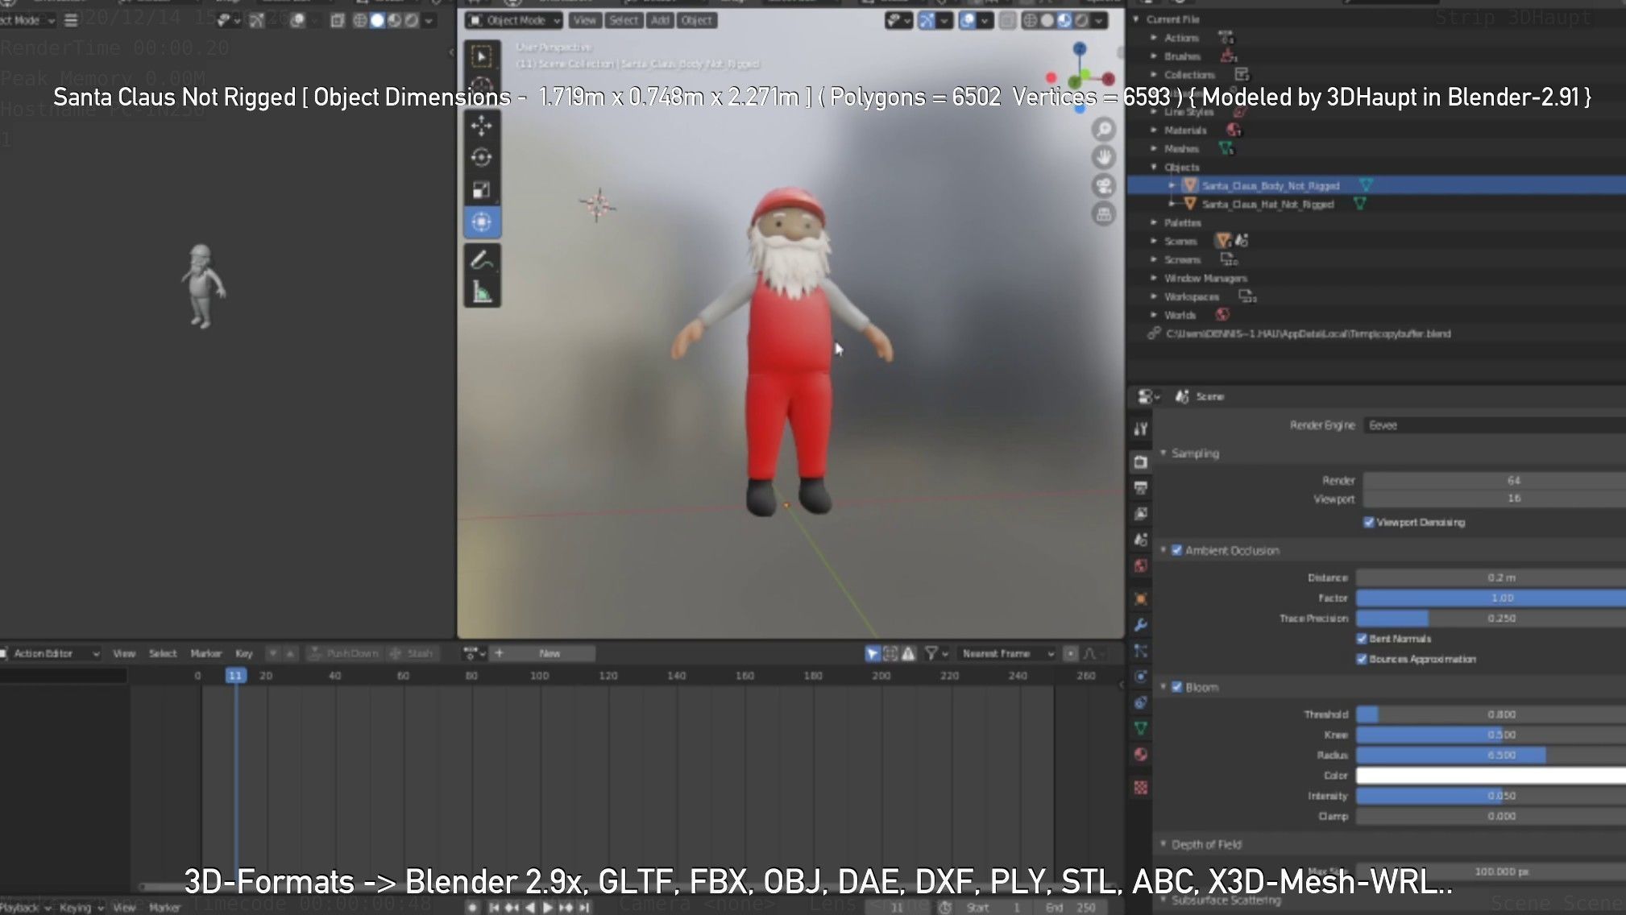The width and height of the screenshot is (1626, 915).
Task: Collapse the Objects entry in the outliner
Action: (x=1154, y=167)
